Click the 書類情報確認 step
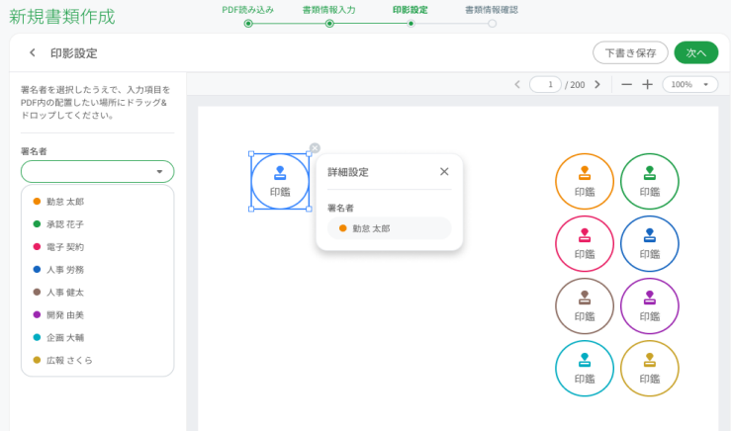The image size is (731, 431). coord(492,16)
